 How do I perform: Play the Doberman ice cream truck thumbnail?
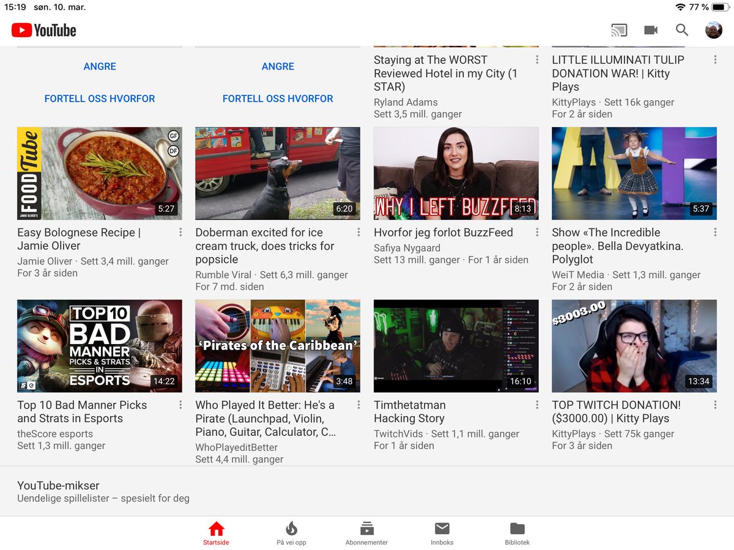(x=278, y=174)
